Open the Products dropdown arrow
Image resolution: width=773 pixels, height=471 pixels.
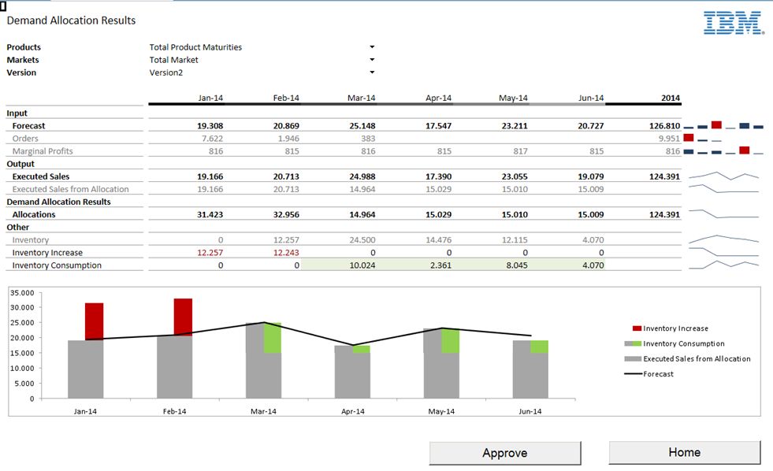coord(372,47)
